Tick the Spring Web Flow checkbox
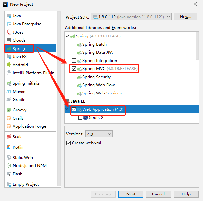203x201 pixels. click(x=74, y=85)
